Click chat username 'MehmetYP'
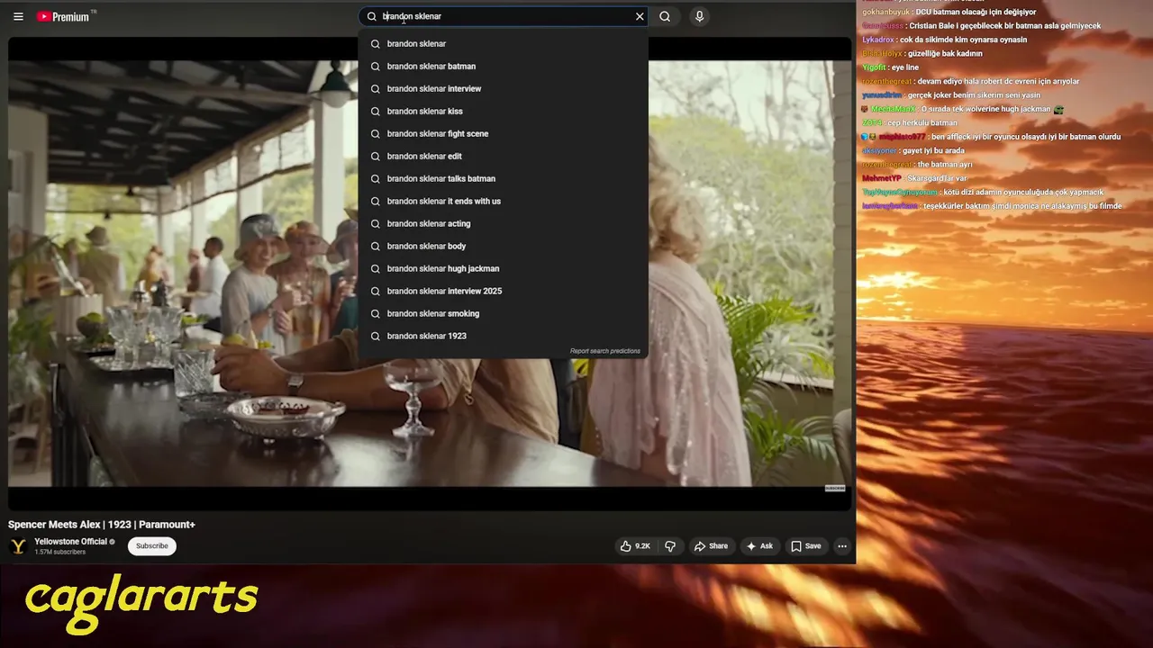 pos(882,178)
